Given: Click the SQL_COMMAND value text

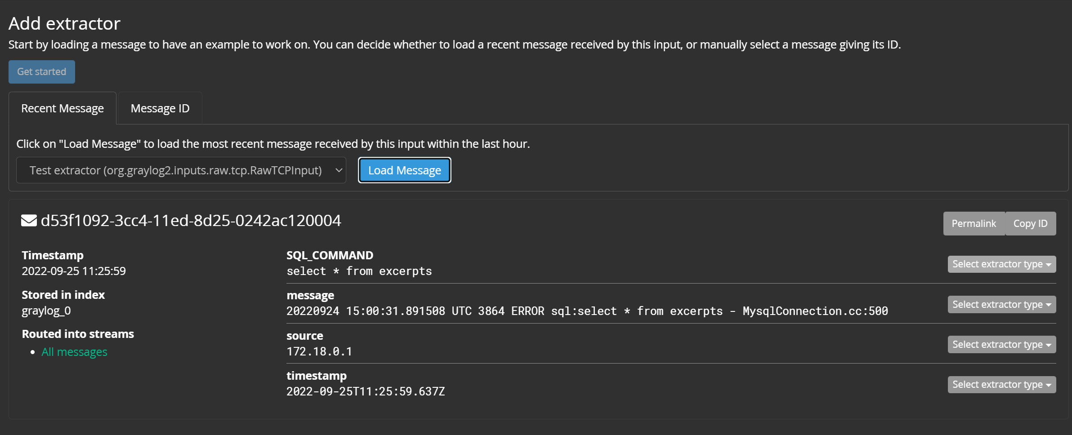Looking at the screenshot, I should point(359,271).
